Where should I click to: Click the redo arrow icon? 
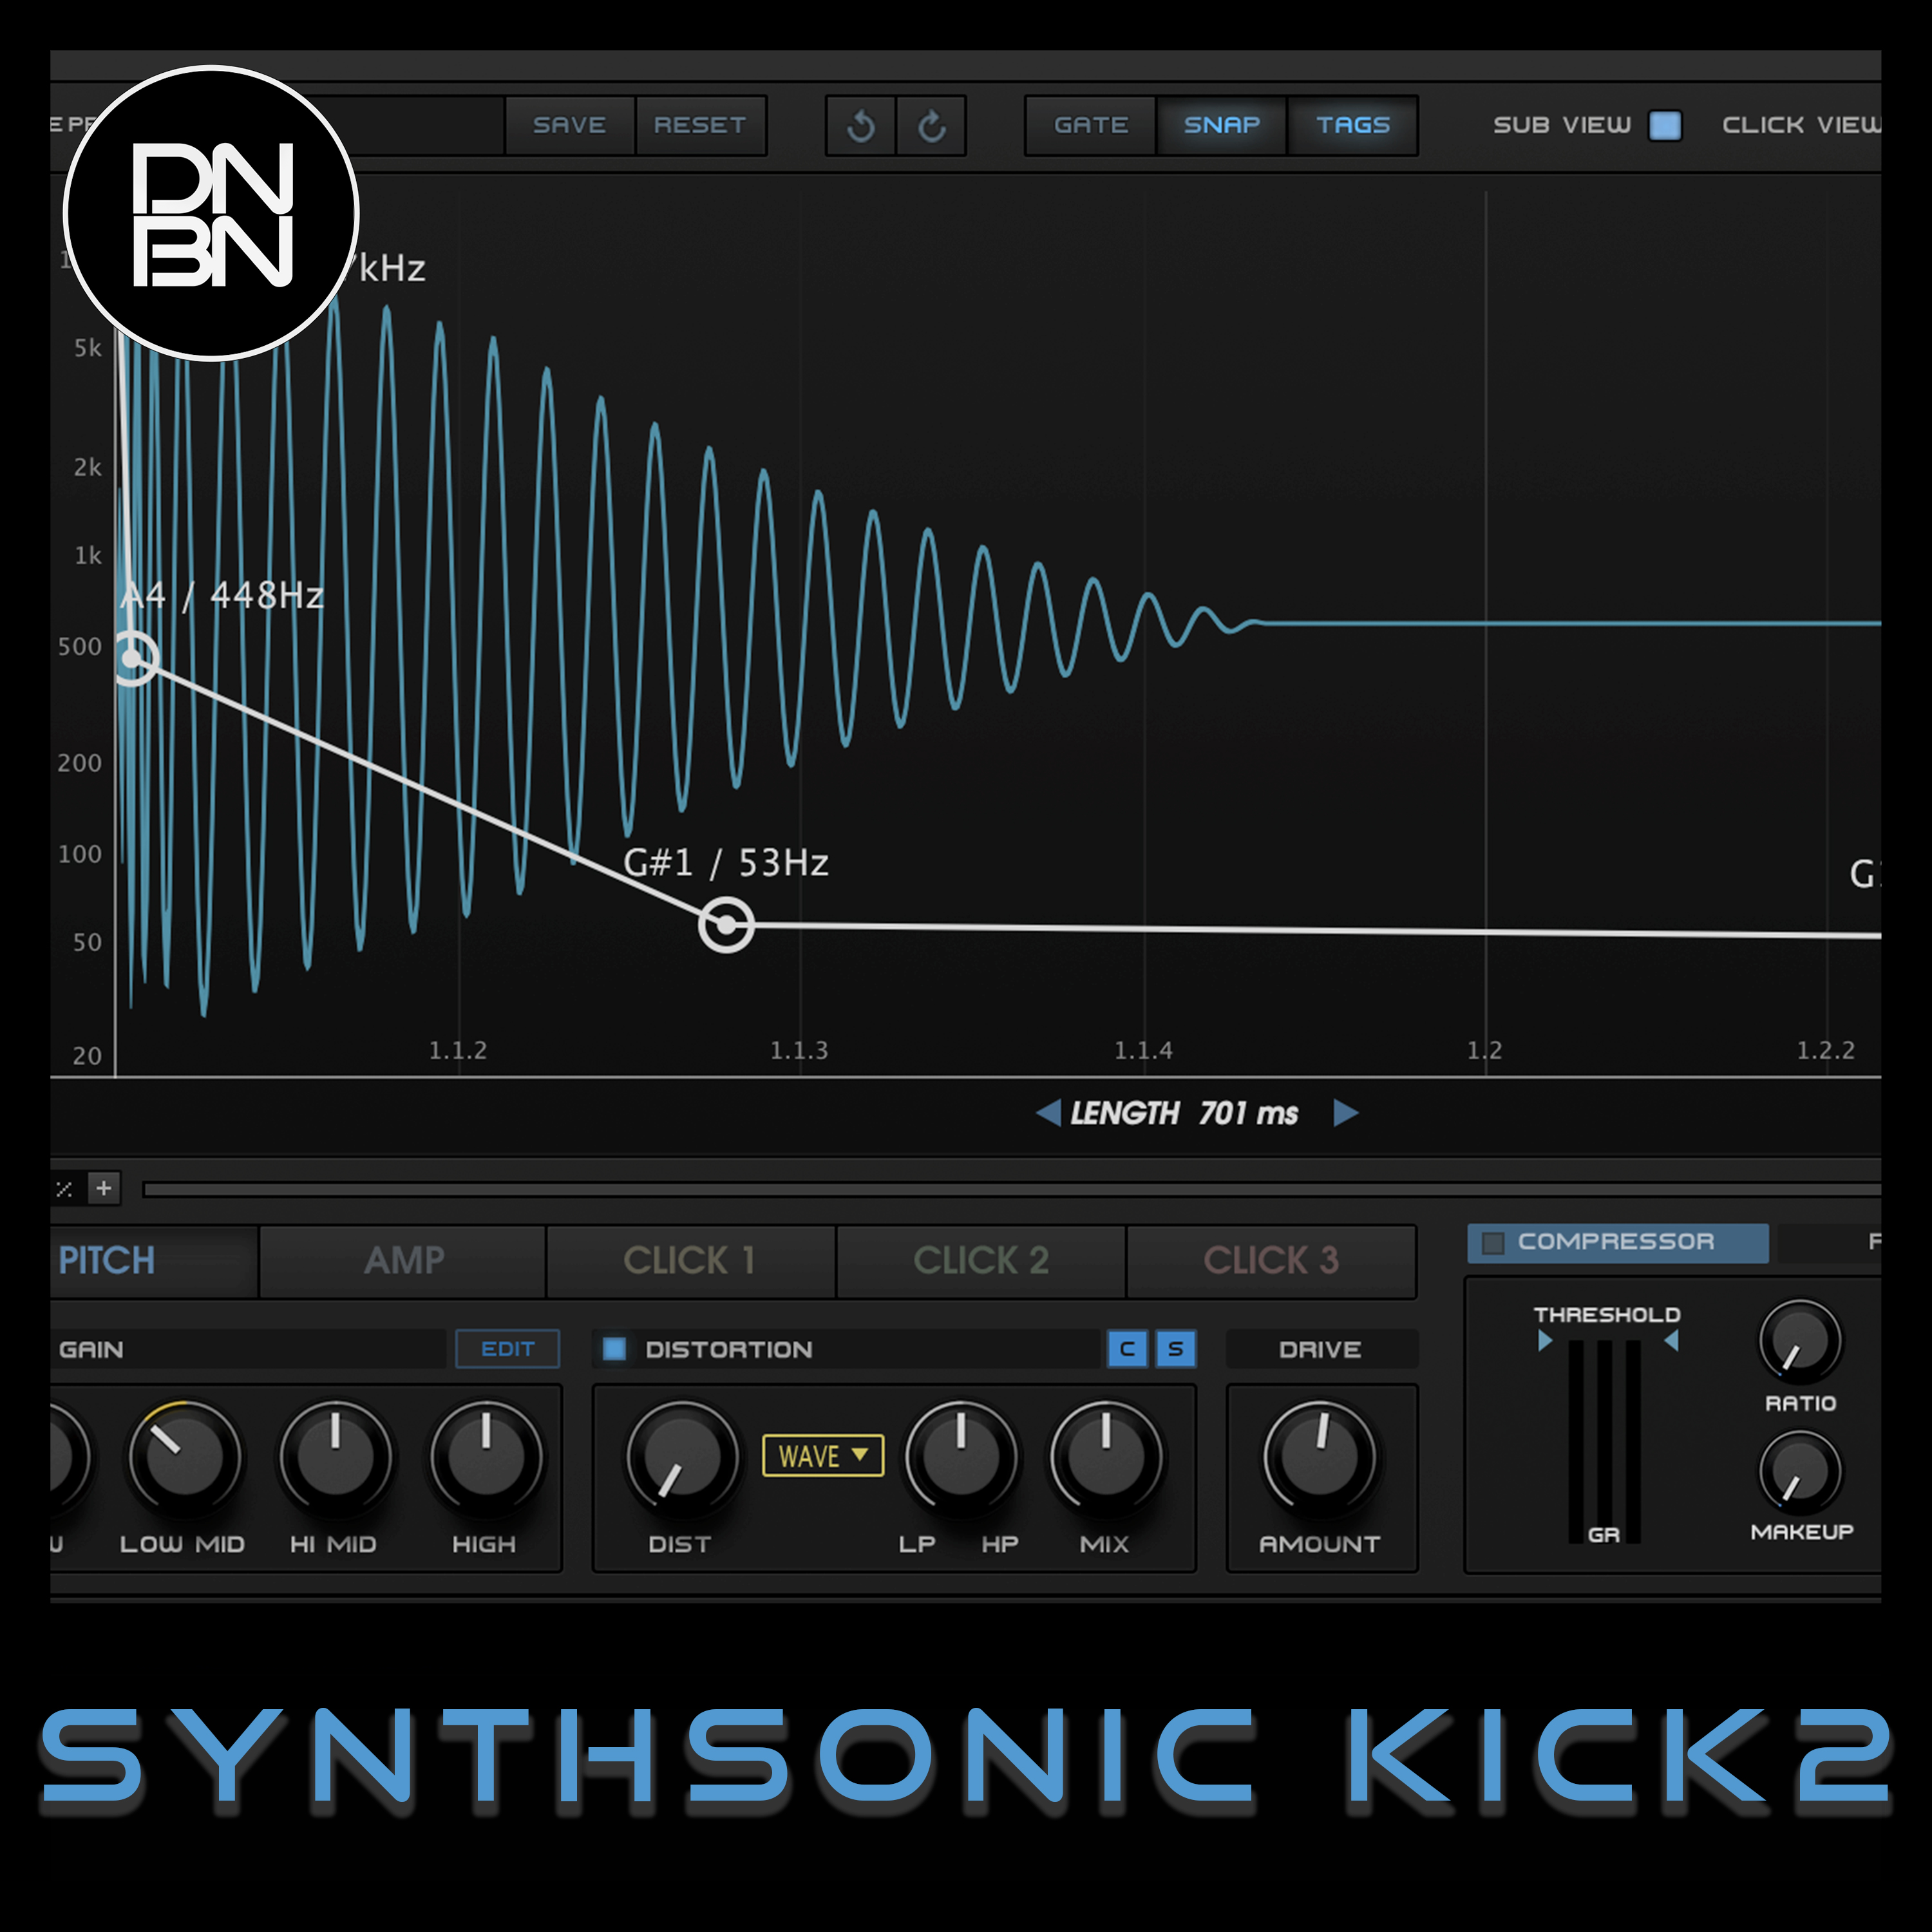[931, 126]
